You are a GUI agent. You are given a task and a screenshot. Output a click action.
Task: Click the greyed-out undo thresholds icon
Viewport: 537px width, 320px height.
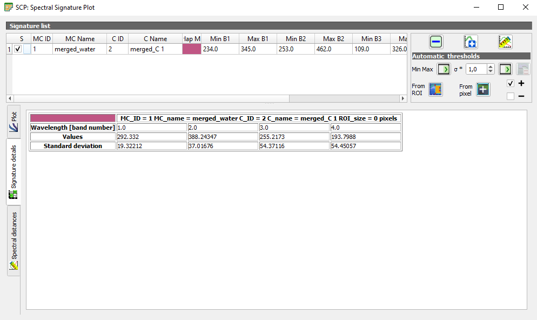click(x=523, y=69)
